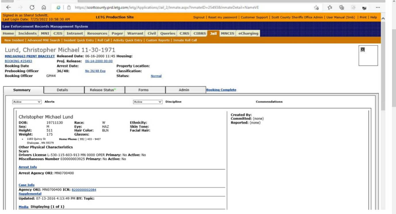This screenshot has height=214, width=396.
Task: Open the MNCIS module tab
Action: pos(228,33)
